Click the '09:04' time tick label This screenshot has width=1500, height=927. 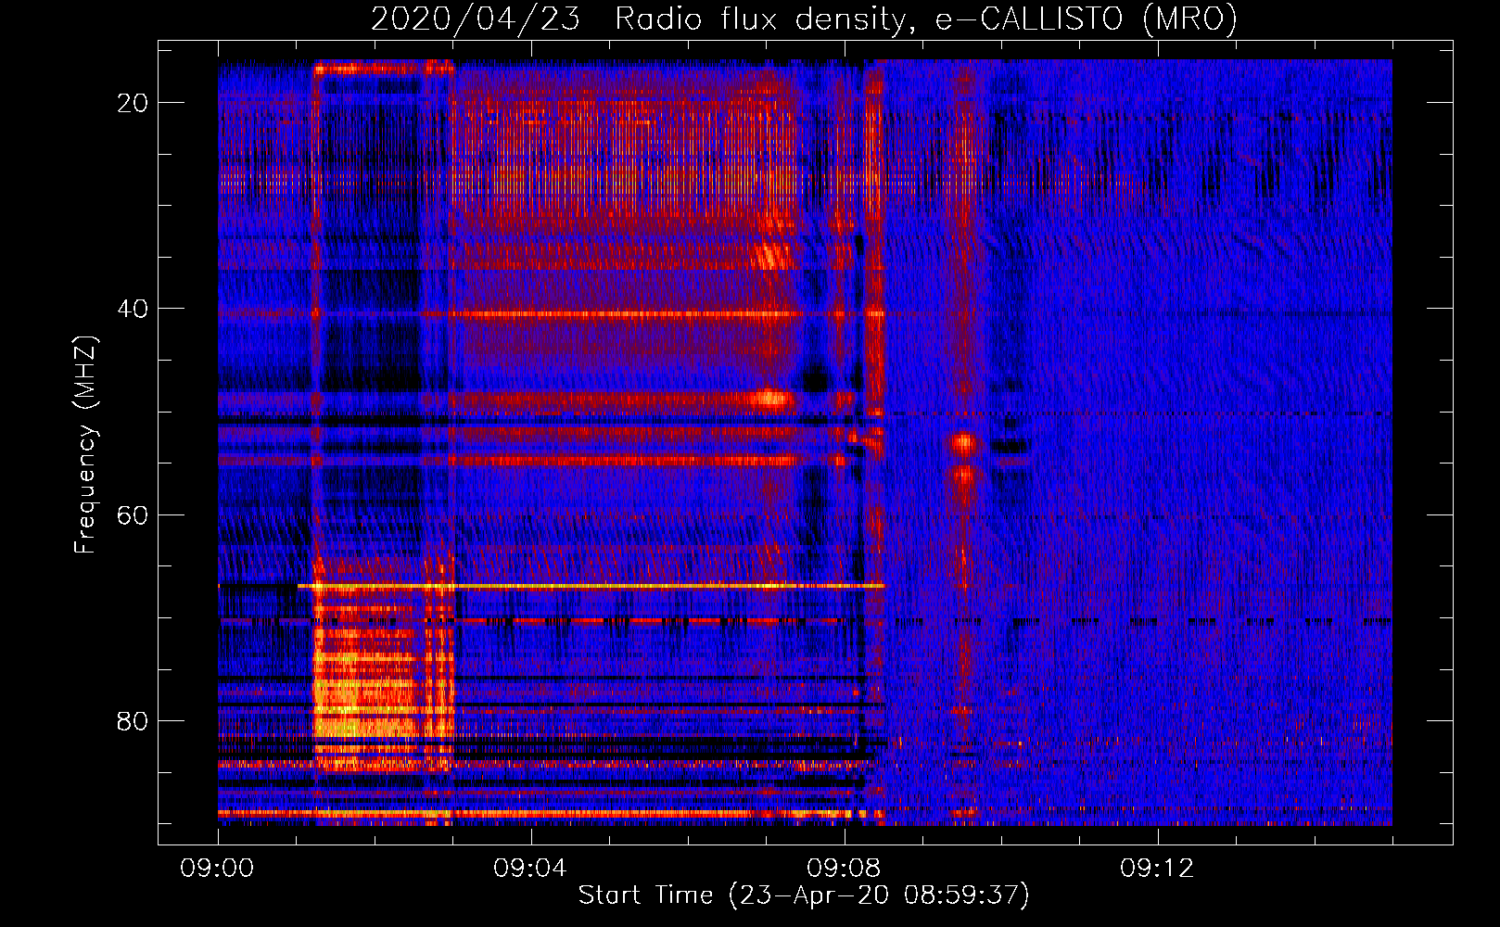point(530,869)
